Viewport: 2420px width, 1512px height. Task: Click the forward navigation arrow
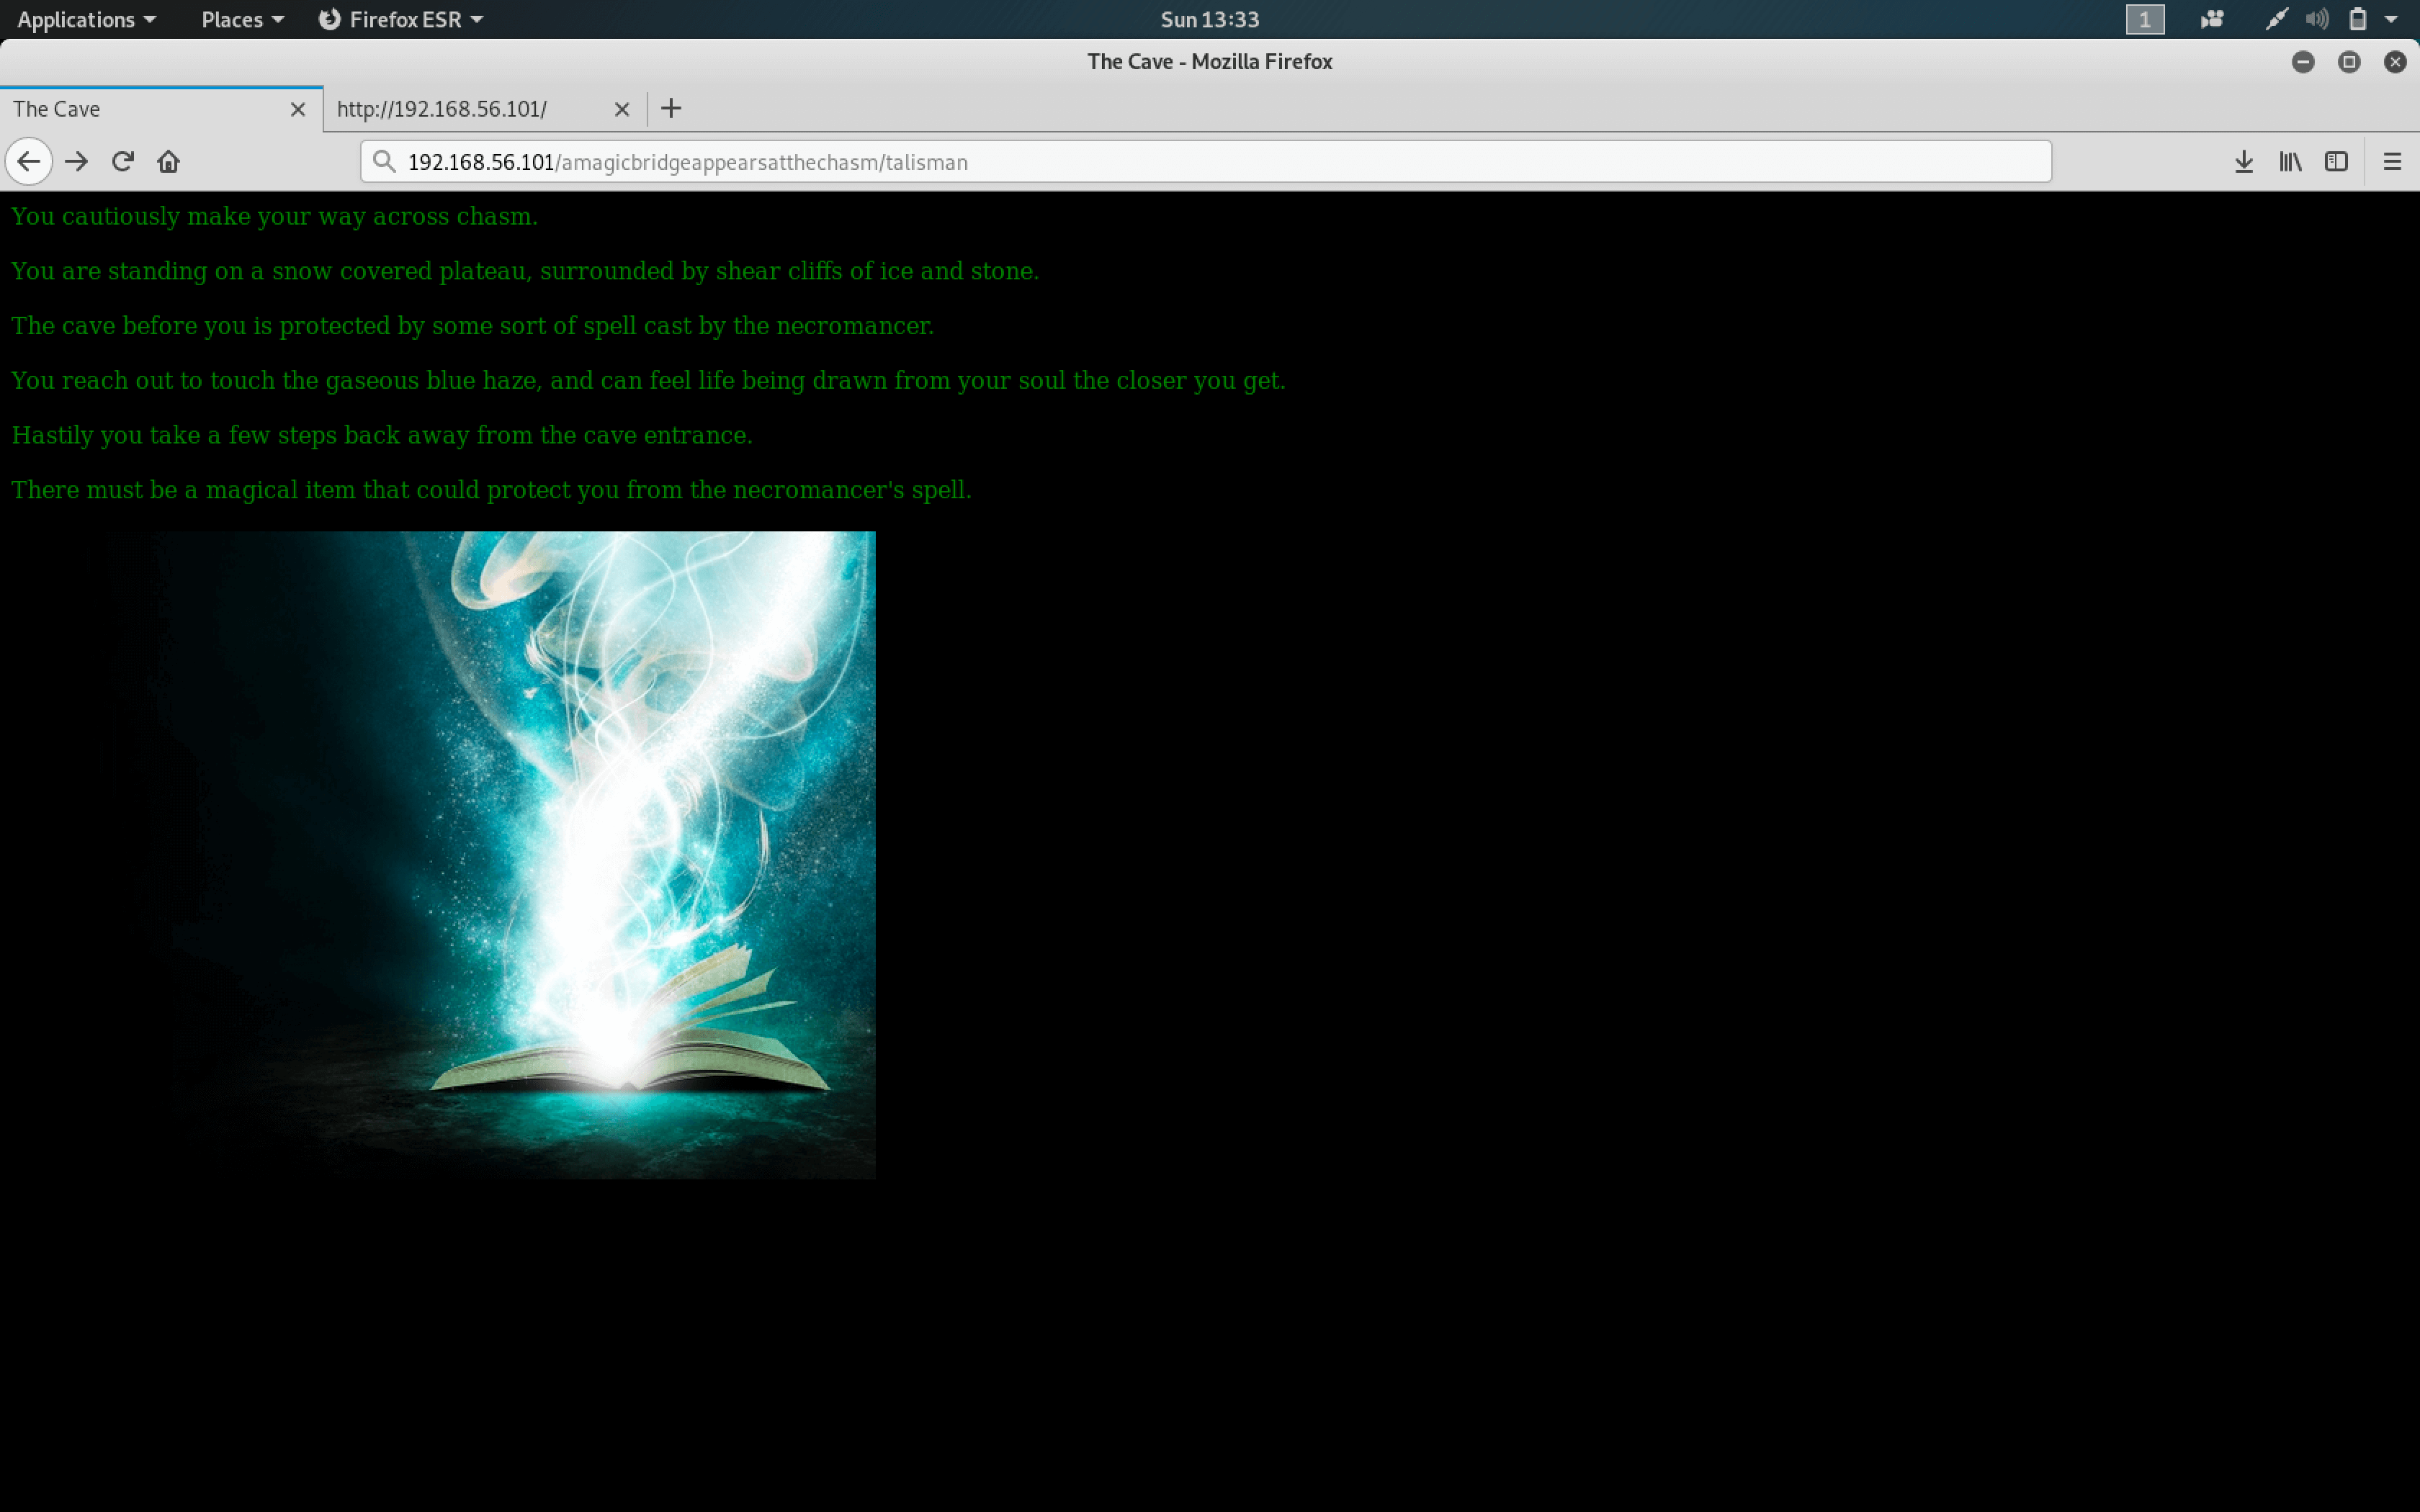click(x=75, y=161)
